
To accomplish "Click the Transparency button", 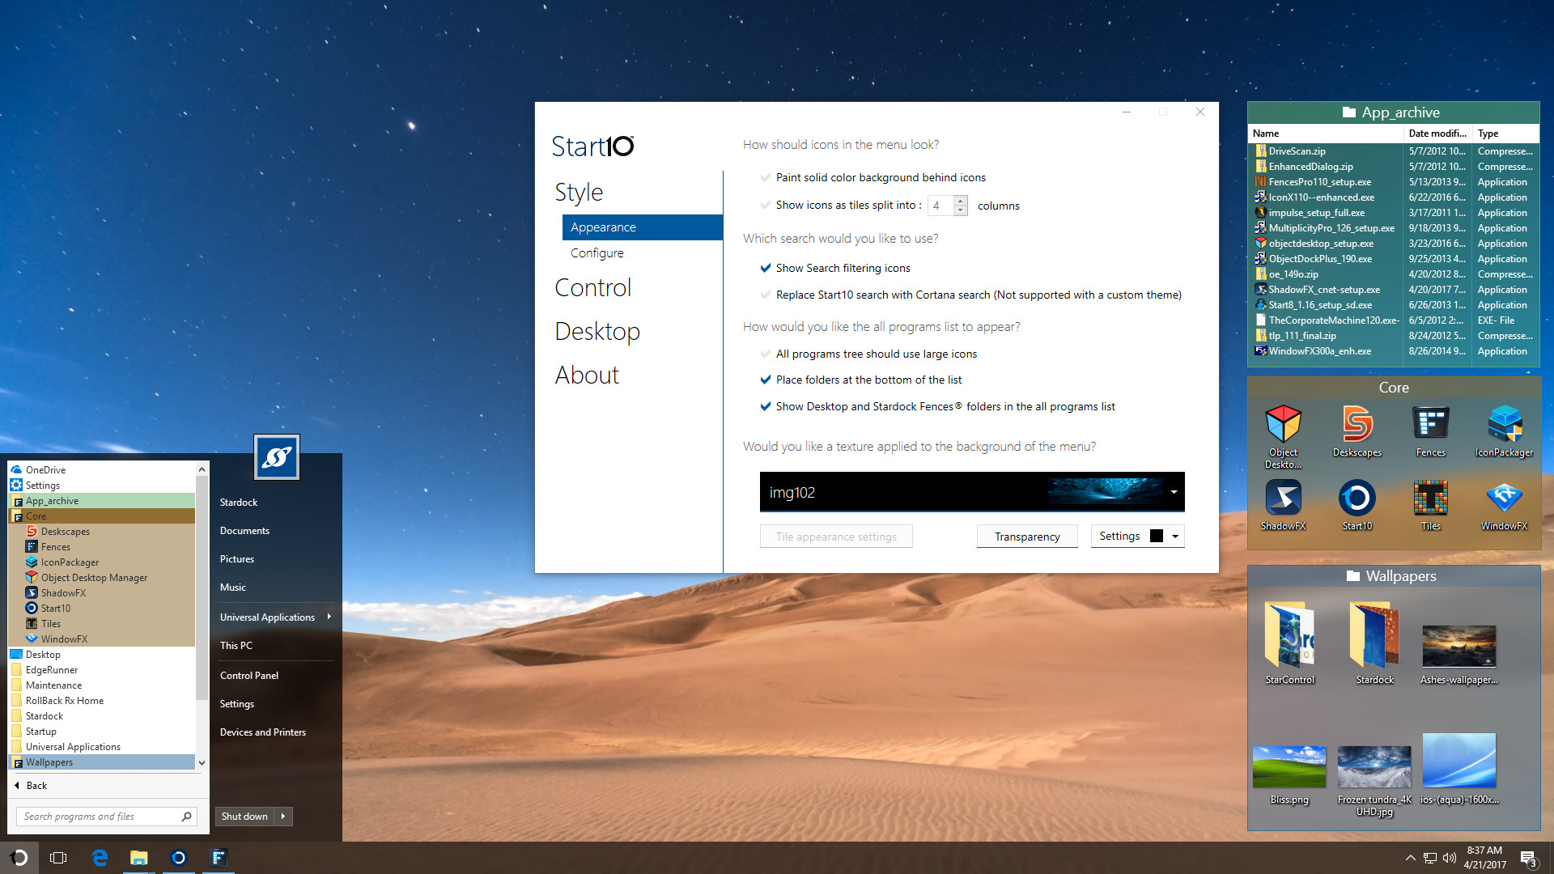I will tap(1026, 536).
